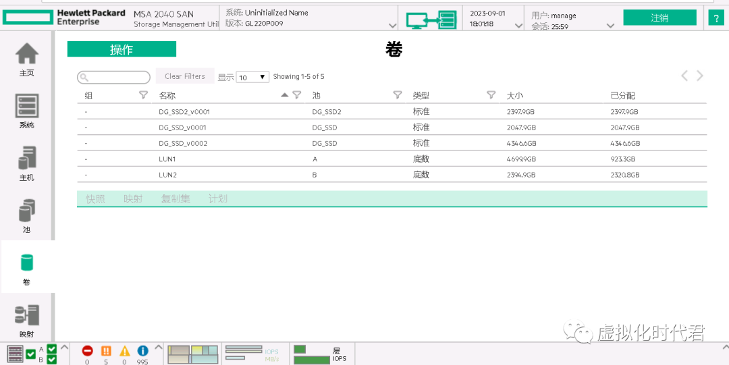Click the 注销 sign out button
This screenshot has width=729, height=365.
pos(659,18)
